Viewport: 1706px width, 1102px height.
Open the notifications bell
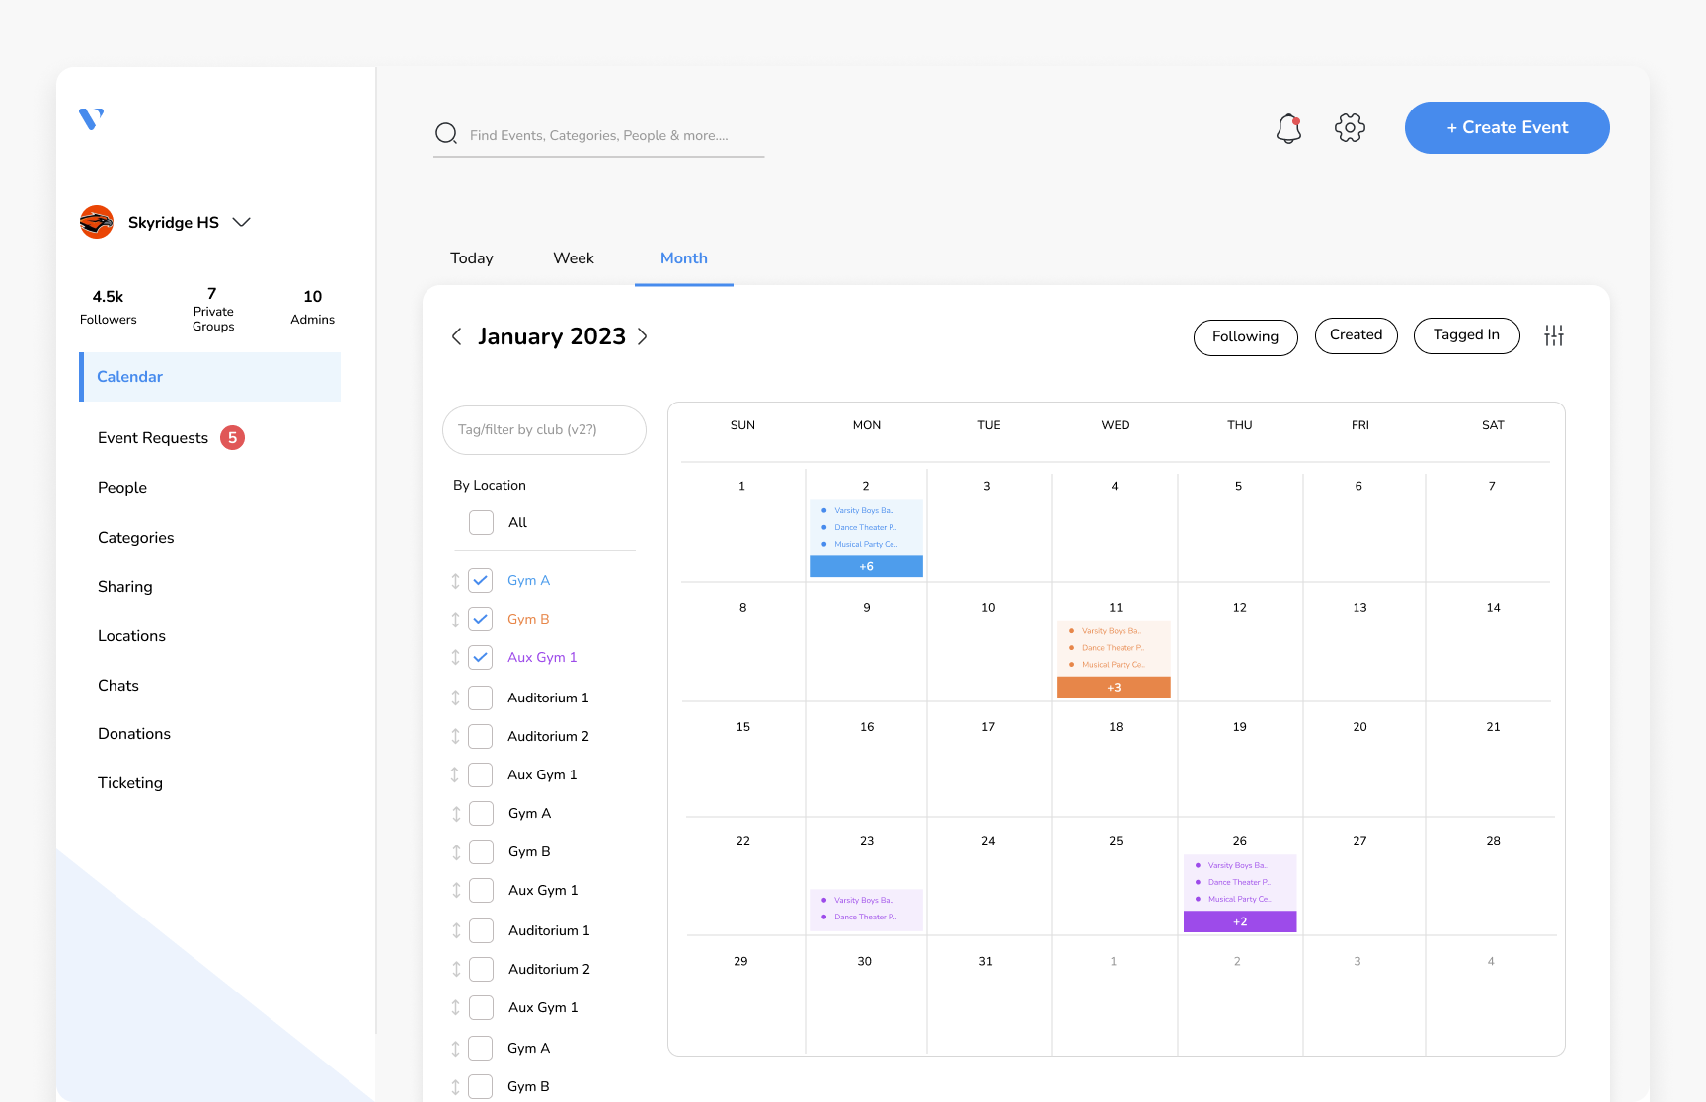click(1288, 128)
